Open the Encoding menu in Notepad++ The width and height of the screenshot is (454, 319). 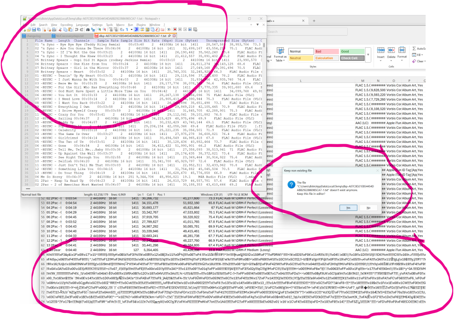pos(66,24)
